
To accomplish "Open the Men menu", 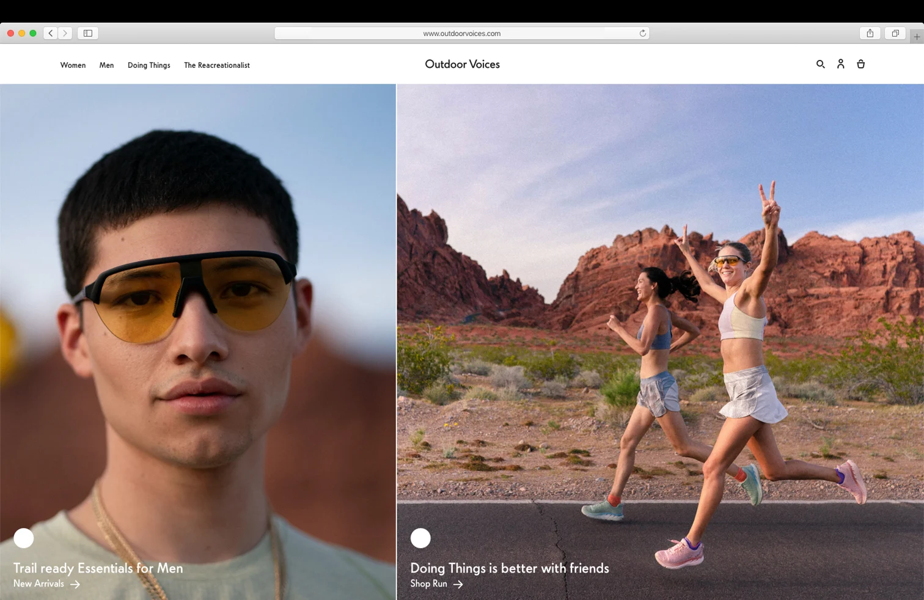I will pos(106,65).
